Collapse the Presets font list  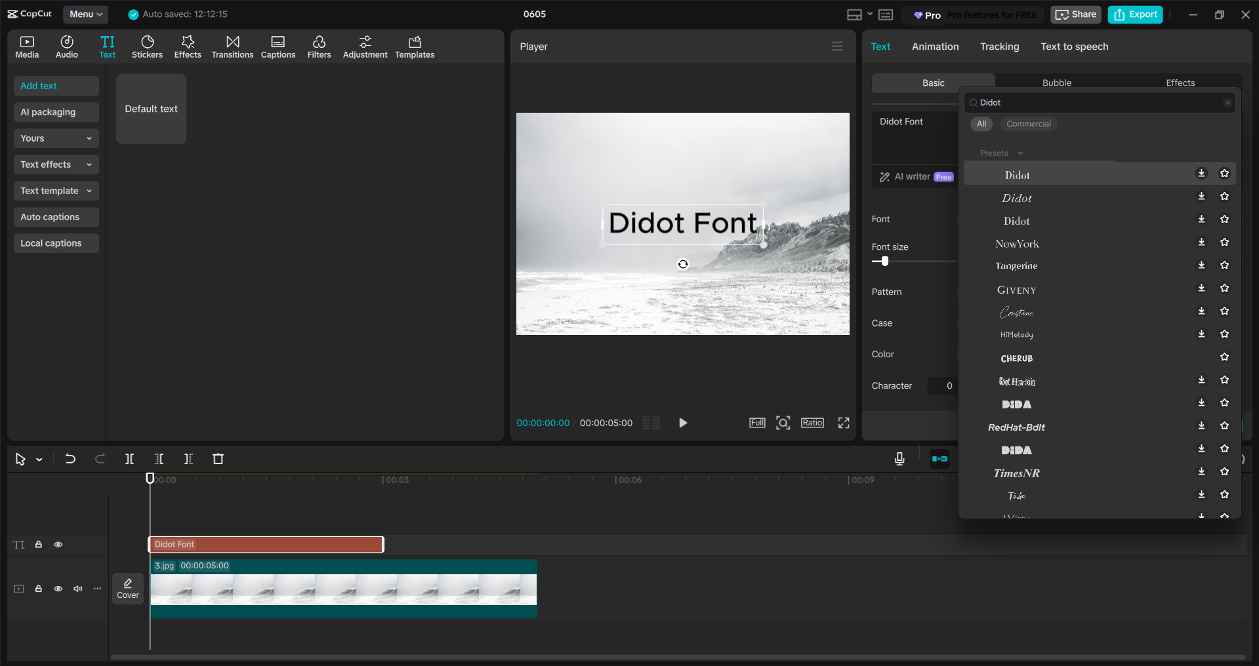pos(1020,153)
